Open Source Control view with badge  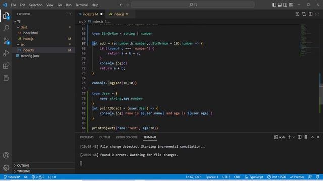click(x=6, y=41)
